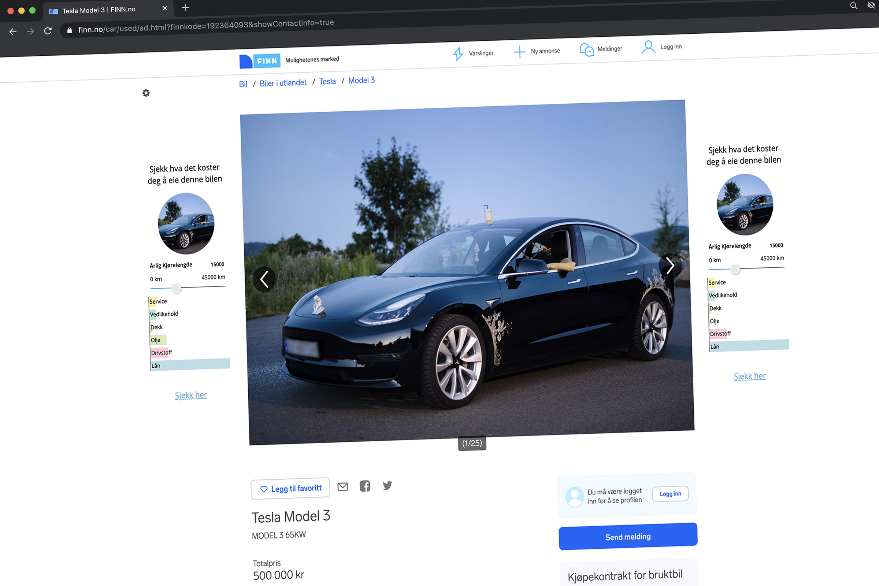Click the Ny annonse plus icon
This screenshot has height=586, width=879.
(519, 52)
